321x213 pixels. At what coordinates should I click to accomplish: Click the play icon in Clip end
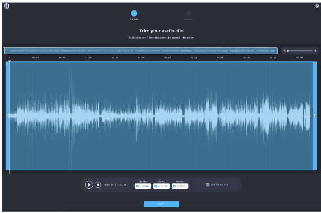click(156, 186)
